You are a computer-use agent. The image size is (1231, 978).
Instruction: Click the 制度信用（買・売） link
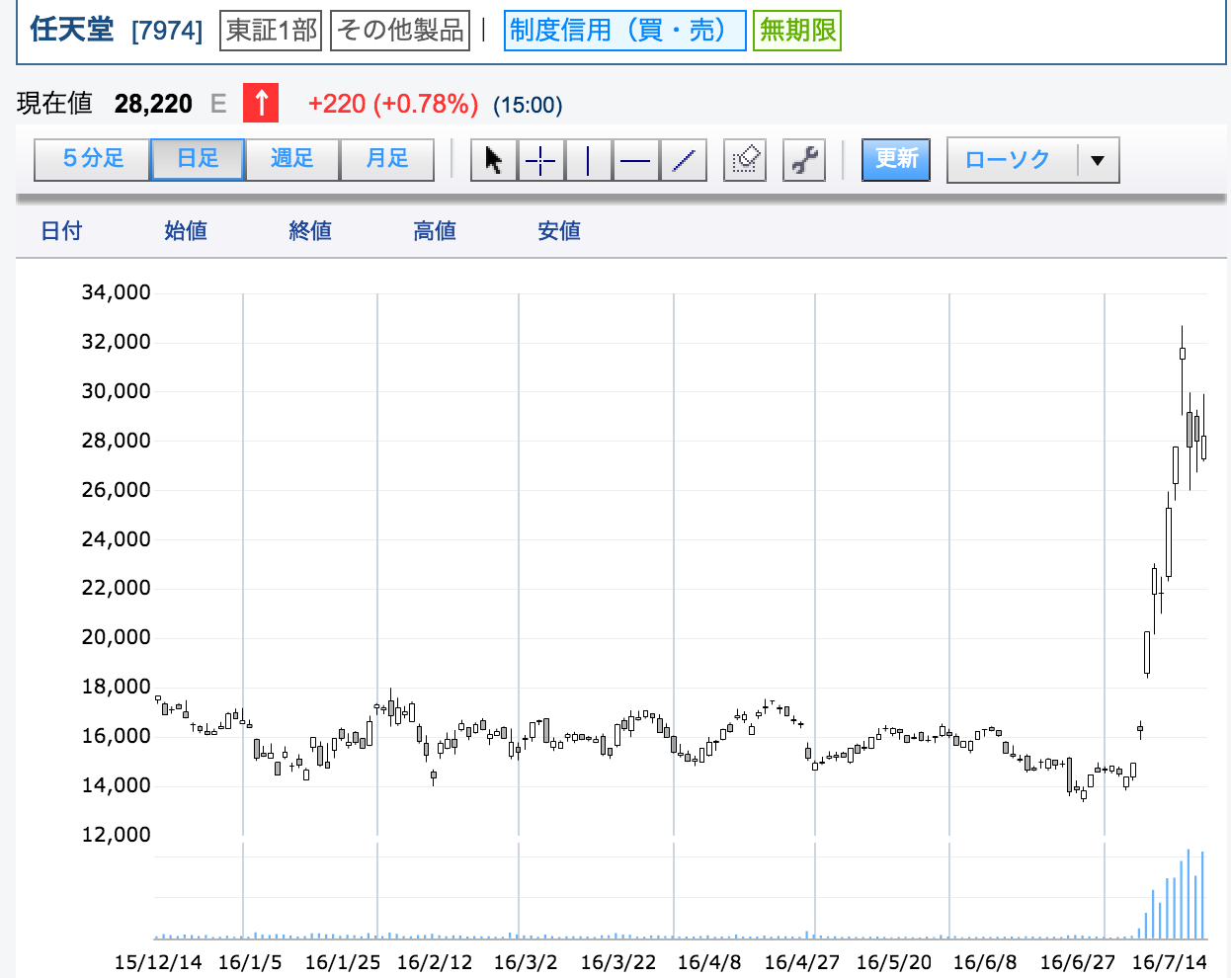(x=624, y=31)
